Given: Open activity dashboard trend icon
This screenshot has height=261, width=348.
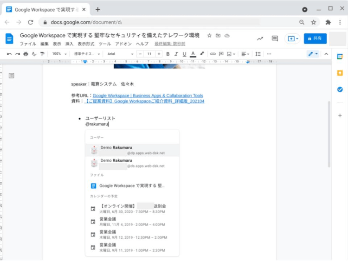Looking at the screenshot, I should pos(260,38).
